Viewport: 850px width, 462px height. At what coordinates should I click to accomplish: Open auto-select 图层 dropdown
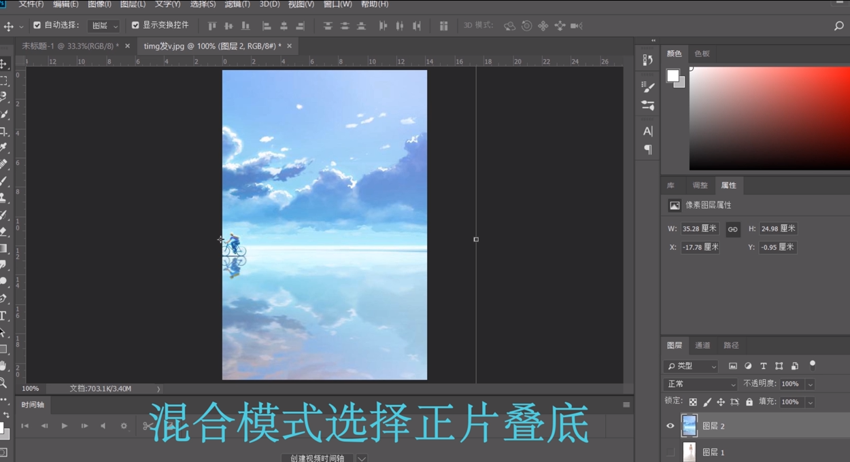pos(104,26)
